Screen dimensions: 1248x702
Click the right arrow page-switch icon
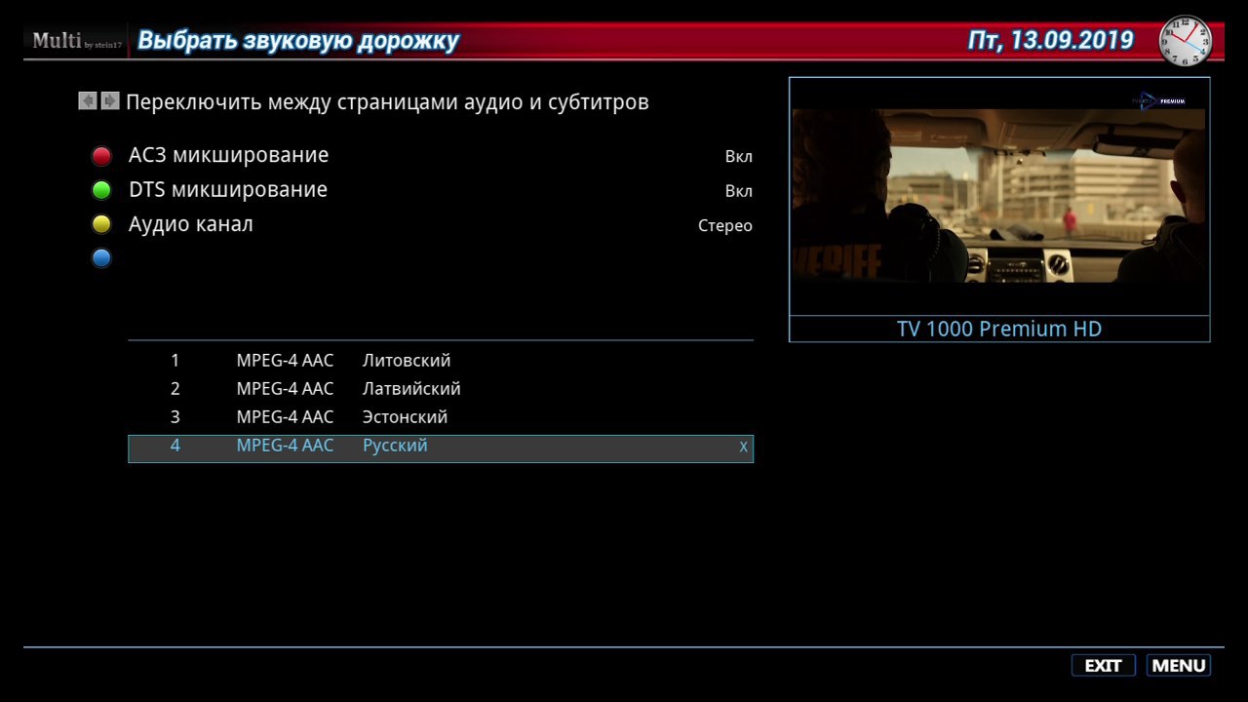point(110,100)
